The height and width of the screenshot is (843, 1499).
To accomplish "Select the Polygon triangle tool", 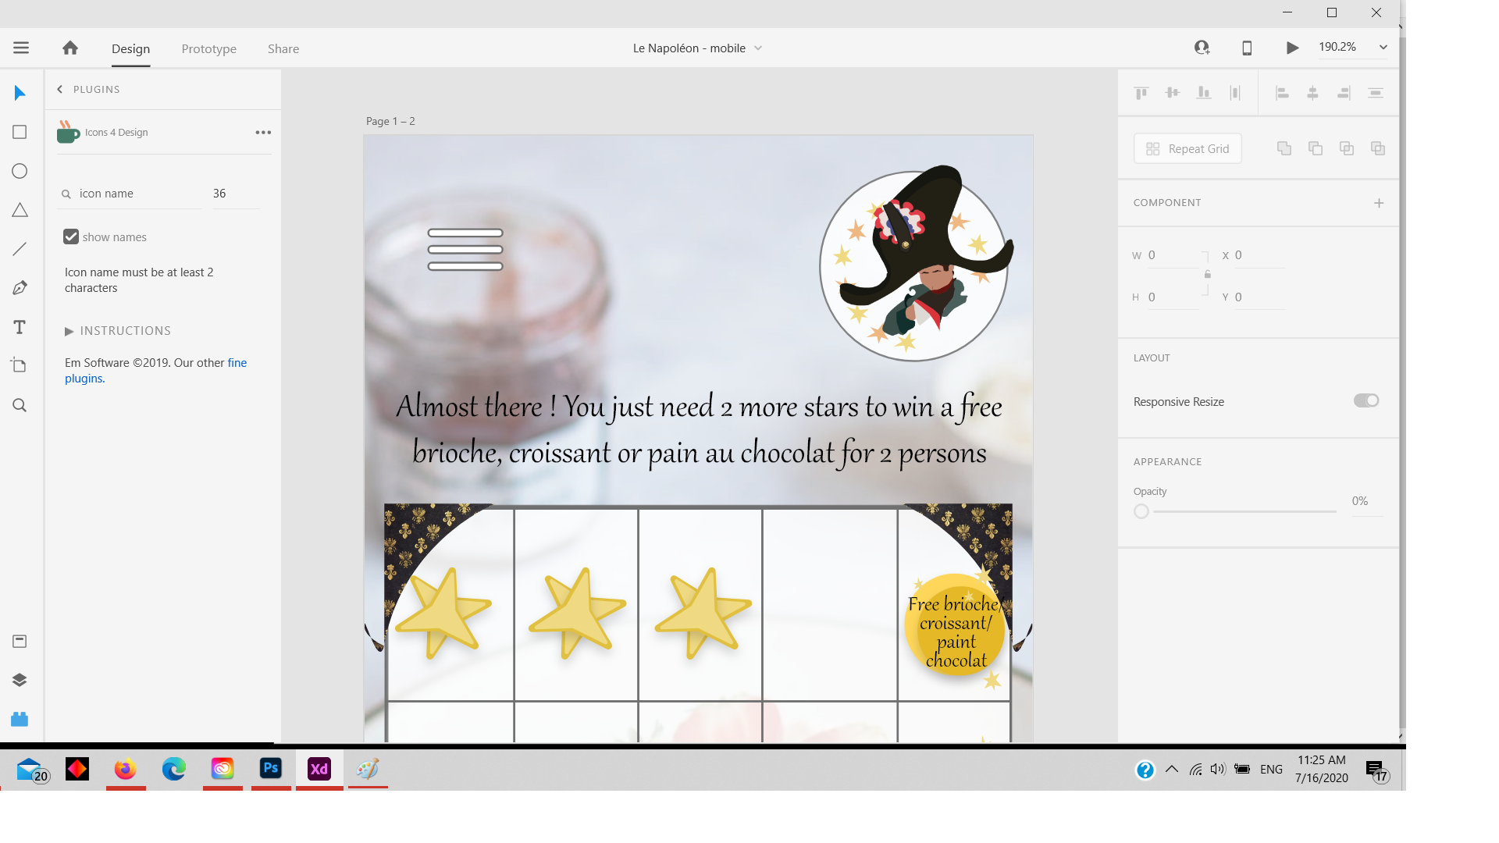I will [x=20, y=210].
